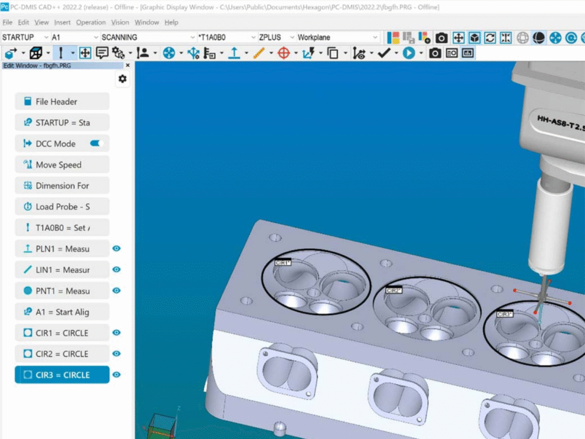This screenshot has height=439, width=585.
Task: Open arrow next to execute play icon
Action: (x=421, y=53)
